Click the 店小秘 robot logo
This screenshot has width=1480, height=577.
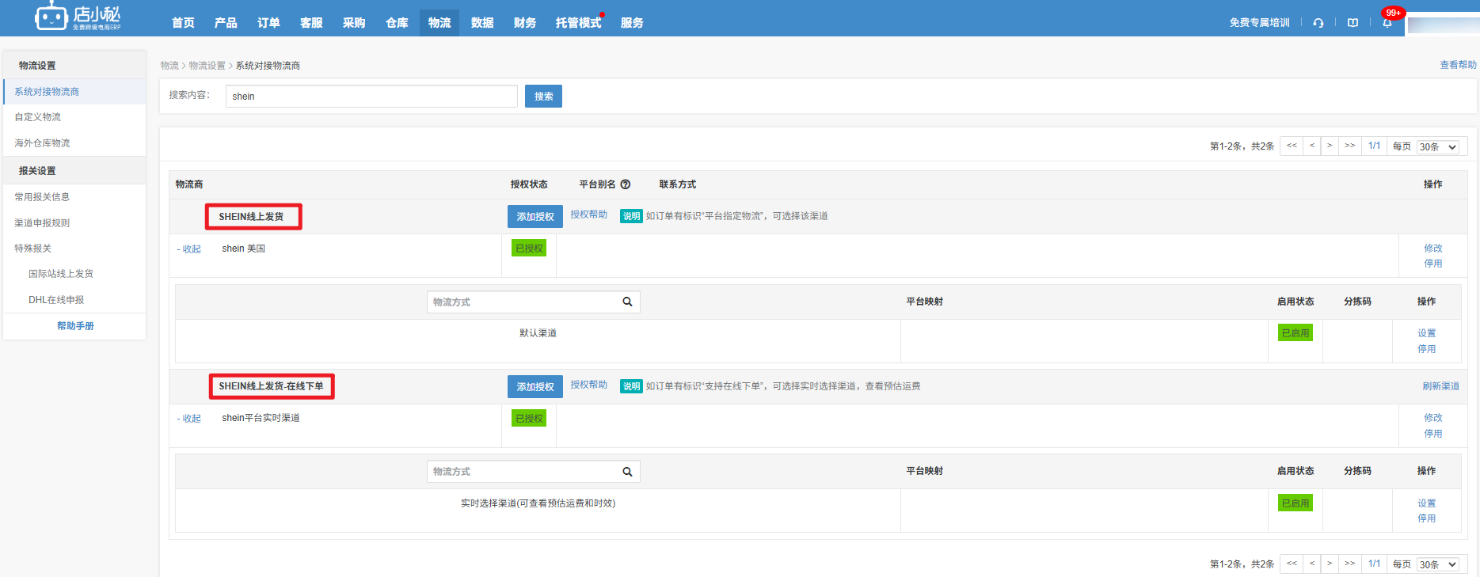coord(52,17)
